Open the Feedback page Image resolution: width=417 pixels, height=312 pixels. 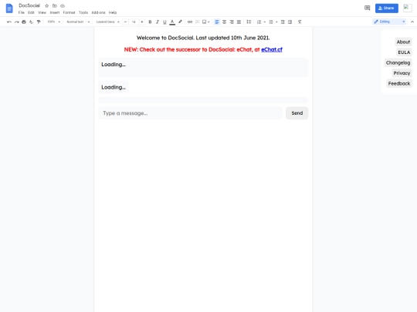tap(399, 83)
